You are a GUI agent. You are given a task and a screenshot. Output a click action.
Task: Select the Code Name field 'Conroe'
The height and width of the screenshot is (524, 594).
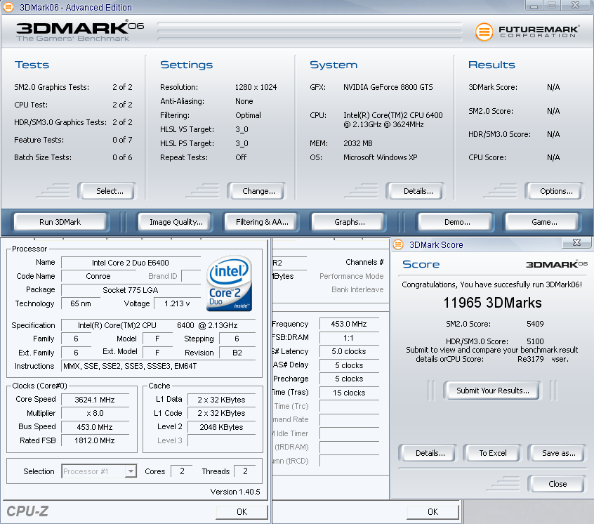(x=98, y=276)
